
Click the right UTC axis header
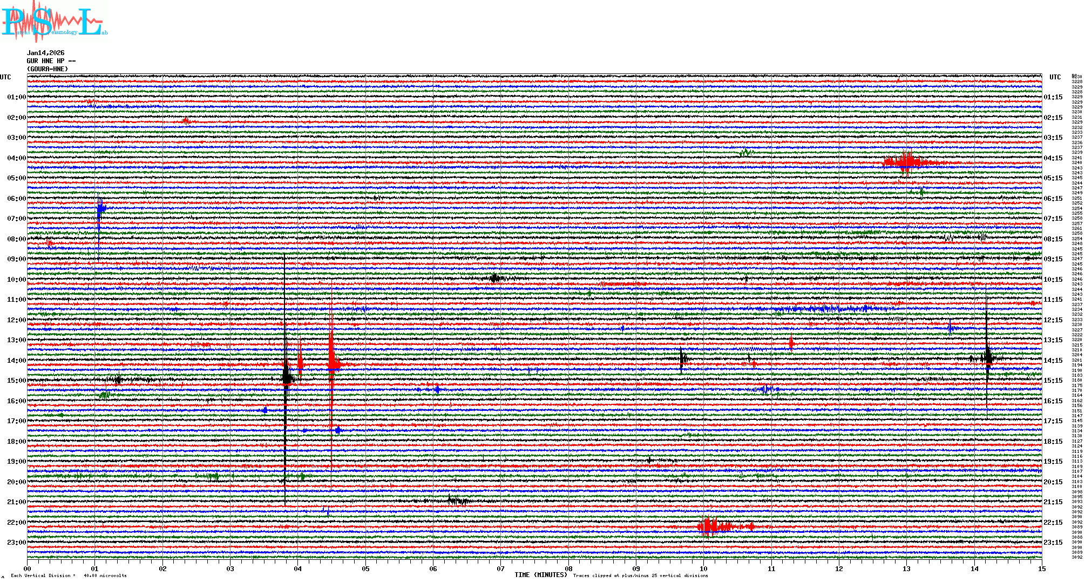click(1055, 77)
